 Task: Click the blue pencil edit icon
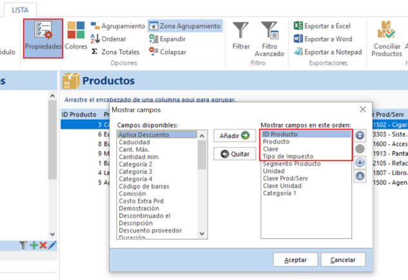click(52, 245)
